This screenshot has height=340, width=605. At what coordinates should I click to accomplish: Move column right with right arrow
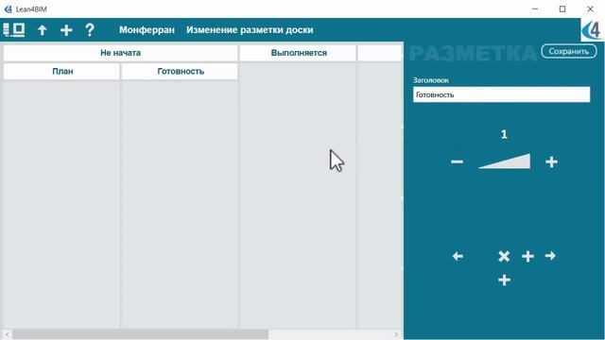[x=550, y=256]
